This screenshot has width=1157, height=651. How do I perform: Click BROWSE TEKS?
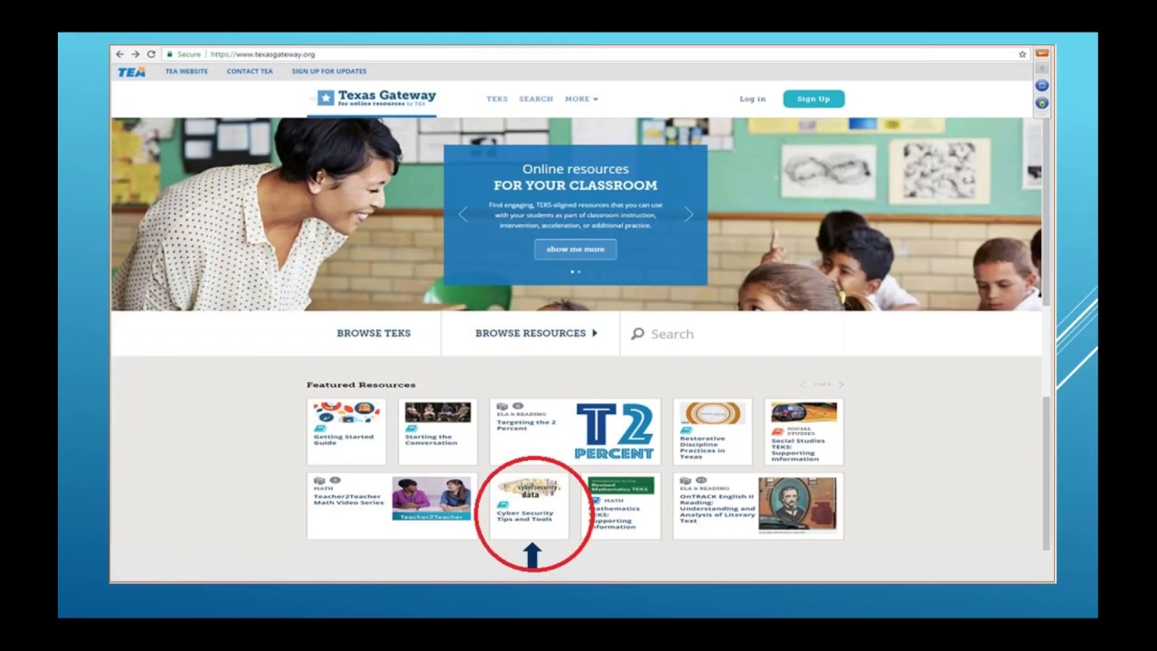[373, 334]
